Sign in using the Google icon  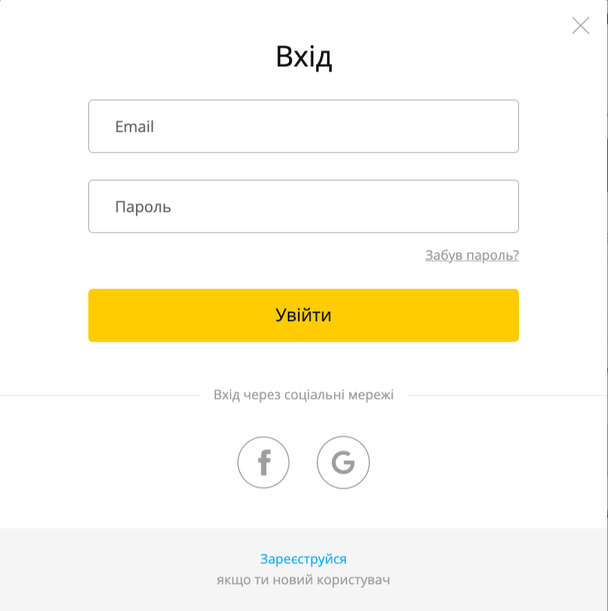pyautogui.click(x=343, y=463)
